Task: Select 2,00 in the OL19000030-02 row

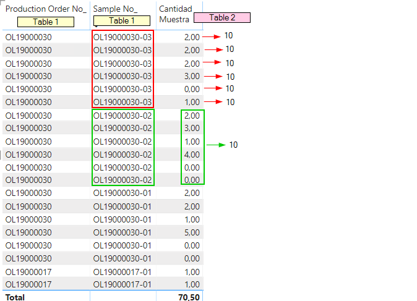Action: click(x=192, y=116)
